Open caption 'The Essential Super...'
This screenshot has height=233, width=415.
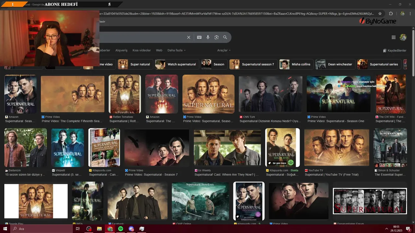[x=390, y=174]
